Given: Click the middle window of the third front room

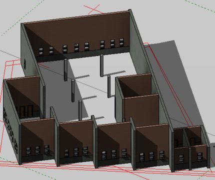Looking at the screenshot, I should point(113,154).
